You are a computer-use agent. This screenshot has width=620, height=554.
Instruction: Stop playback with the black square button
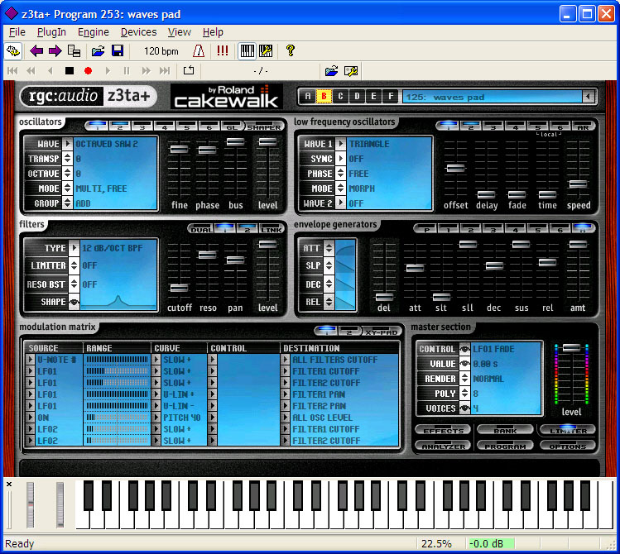(x=70, y=70)
